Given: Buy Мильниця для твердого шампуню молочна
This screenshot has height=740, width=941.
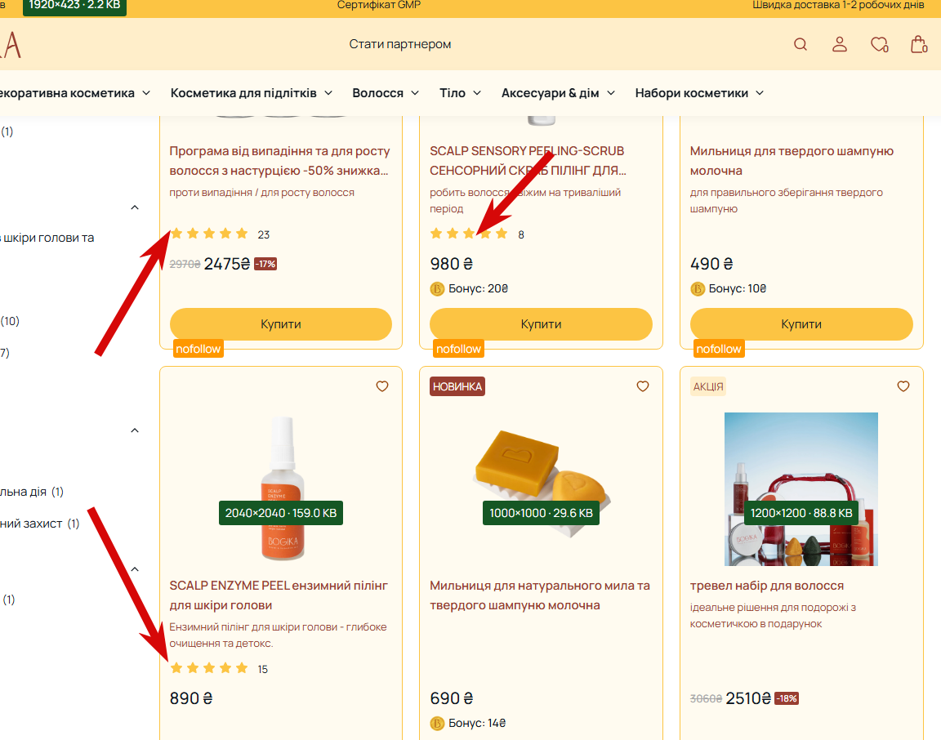Looking at the screenshot, I should point(802,324).
